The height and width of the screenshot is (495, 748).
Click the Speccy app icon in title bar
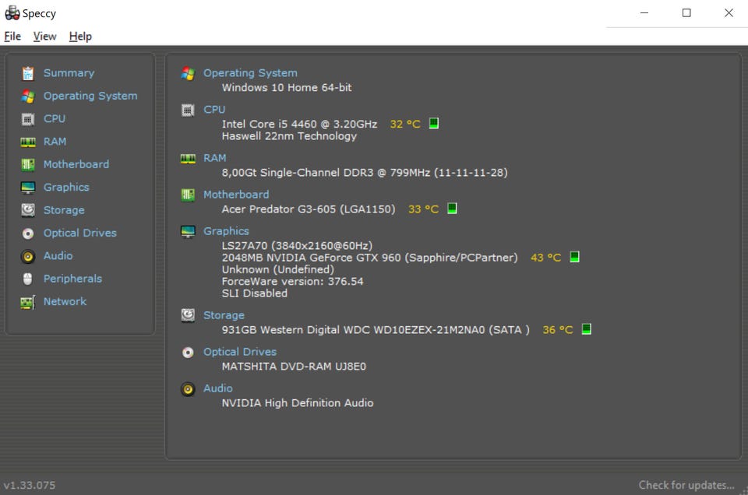(x=12, y=13)
